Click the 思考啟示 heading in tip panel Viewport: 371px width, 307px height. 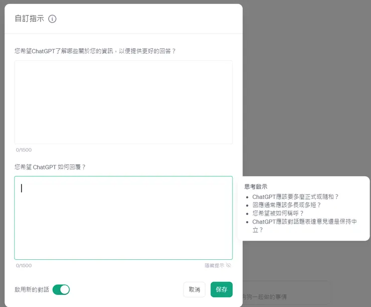256,186
